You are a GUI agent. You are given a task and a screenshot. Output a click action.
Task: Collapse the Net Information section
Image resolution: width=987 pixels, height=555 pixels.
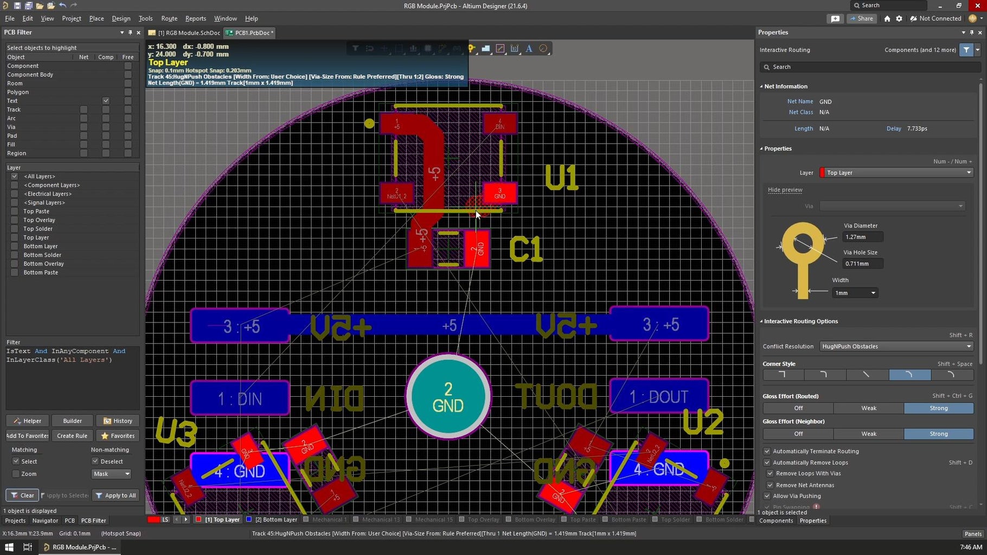[761, 86]
